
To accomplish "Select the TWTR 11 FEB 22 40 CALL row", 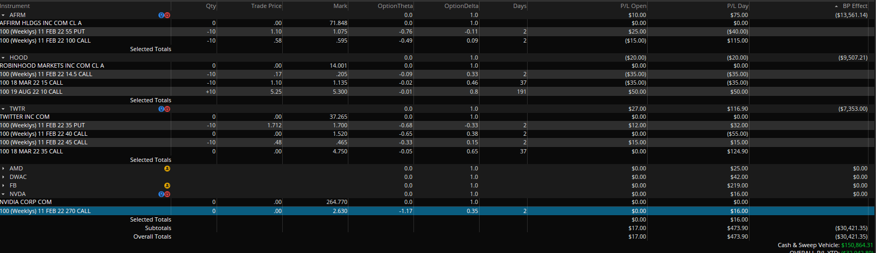I will click(437, 134).
